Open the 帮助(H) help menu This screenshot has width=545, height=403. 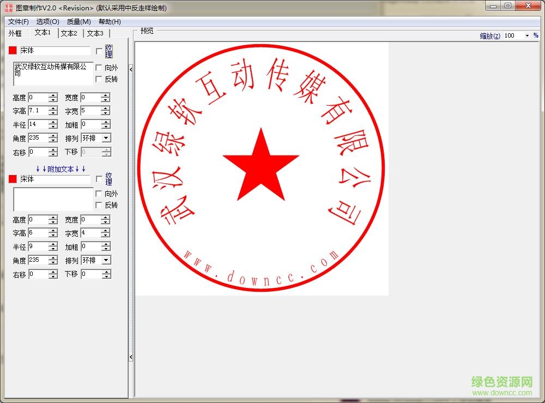tap(108, 22)
